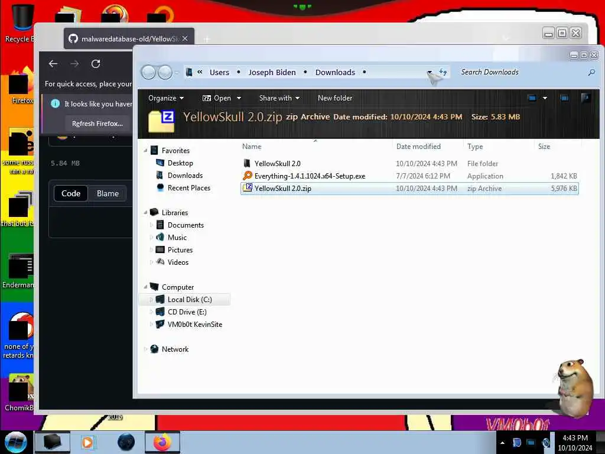Click the Firefox taskbar icon

coord(162,442)
